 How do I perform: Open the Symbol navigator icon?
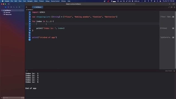pos(11,7)
